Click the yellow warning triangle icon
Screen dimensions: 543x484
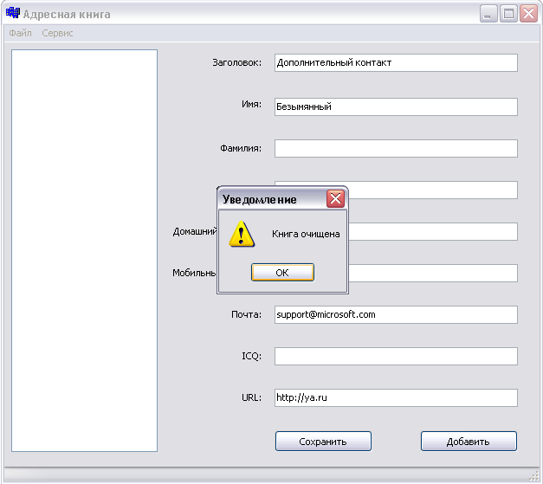[242, 234]
